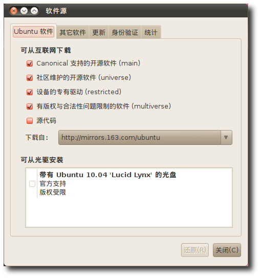Close the 软件源 window with red button
The width and height of the screenshot is (260, 278).
[14, 11]
